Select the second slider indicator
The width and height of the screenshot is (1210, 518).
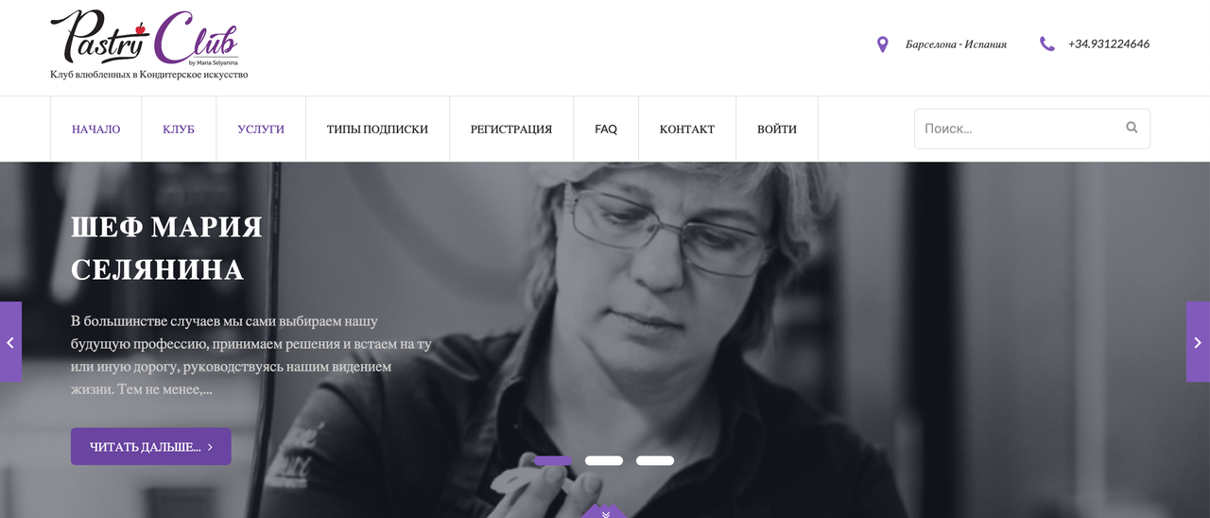click(x=604, y=461)
